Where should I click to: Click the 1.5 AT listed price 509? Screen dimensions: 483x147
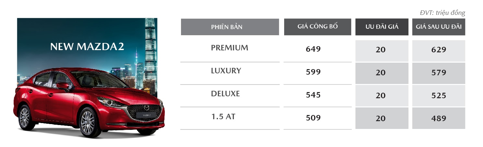[x=313, y=118]
